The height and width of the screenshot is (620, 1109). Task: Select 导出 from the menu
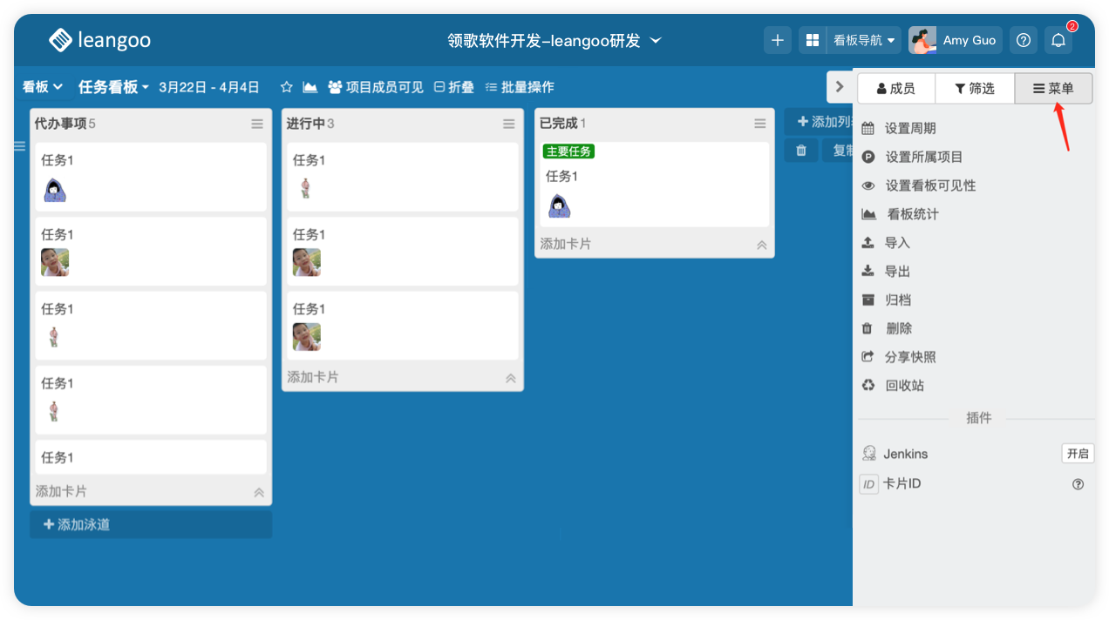897,272
